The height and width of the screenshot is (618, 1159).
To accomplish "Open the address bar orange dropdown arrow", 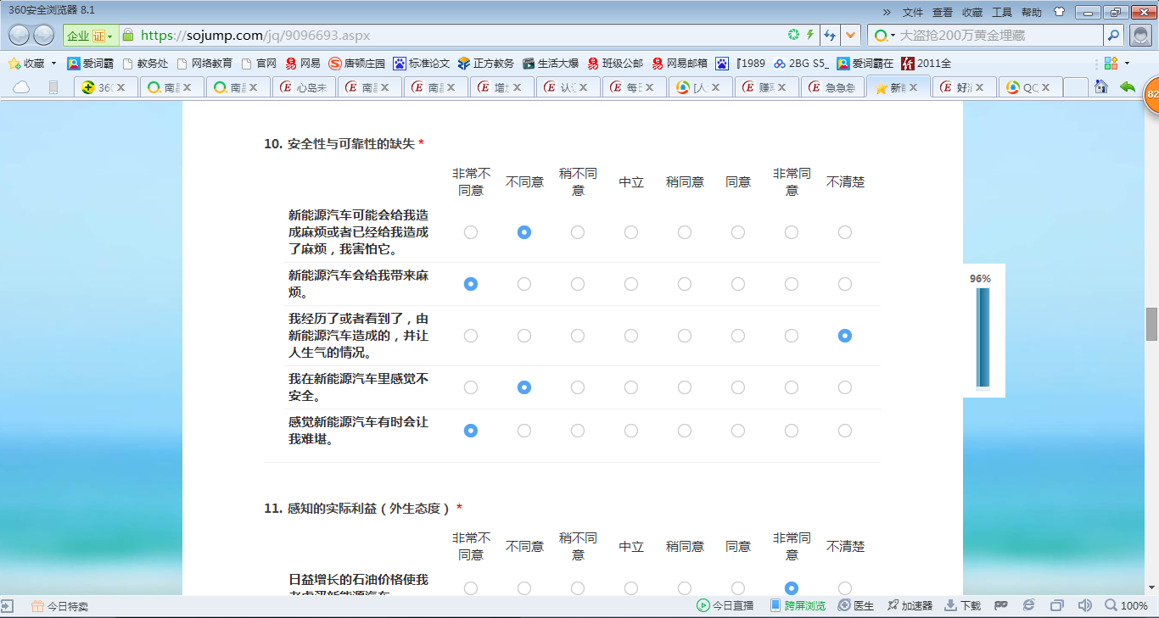I will [851, 35].
